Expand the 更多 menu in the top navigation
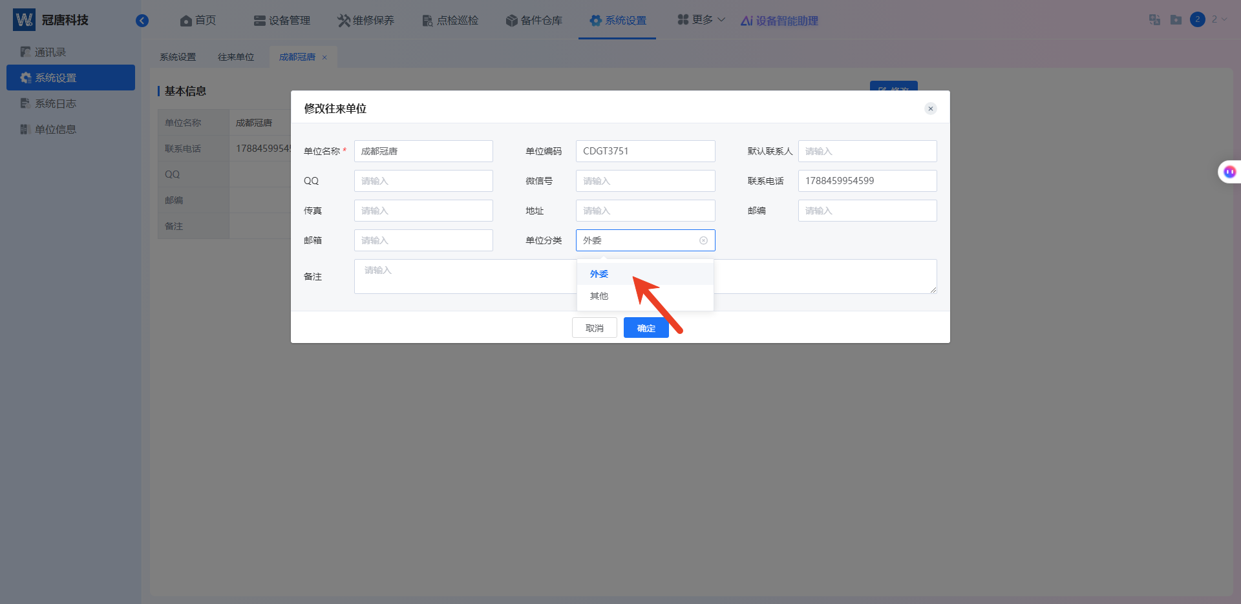This screenshot has width=1241, height=604. click(701, 20)
